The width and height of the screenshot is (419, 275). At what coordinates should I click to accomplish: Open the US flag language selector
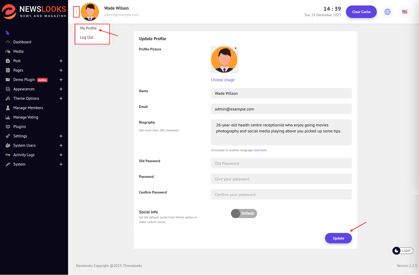click(404, 12)
